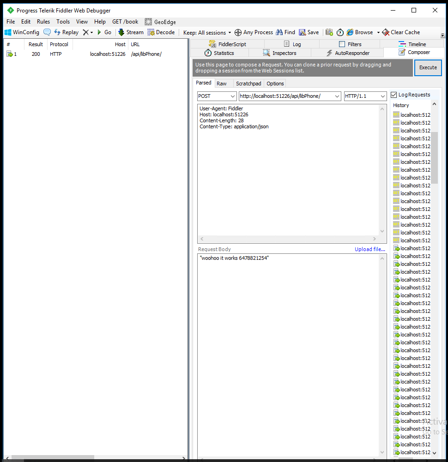448x462 pixels.
Task: Open the Filters tab
Action: (350, 44)
